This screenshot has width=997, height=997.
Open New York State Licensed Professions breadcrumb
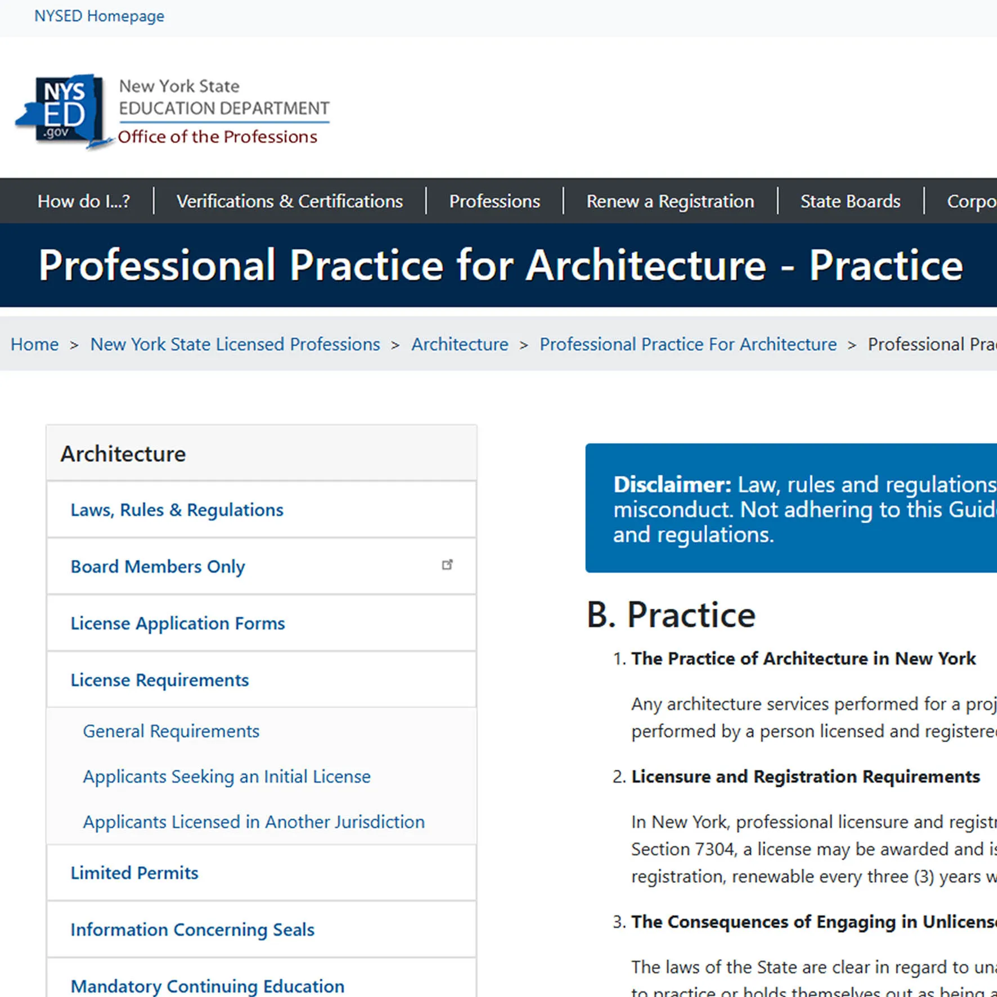(x=235, y=344)
